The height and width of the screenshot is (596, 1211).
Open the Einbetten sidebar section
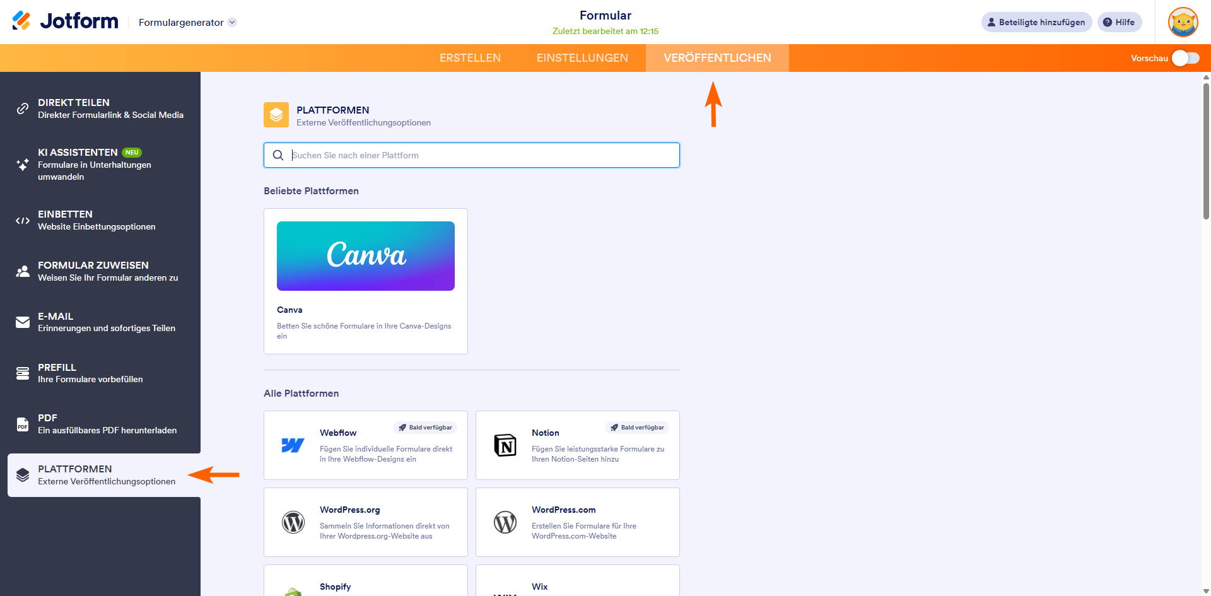pos(104,221)
